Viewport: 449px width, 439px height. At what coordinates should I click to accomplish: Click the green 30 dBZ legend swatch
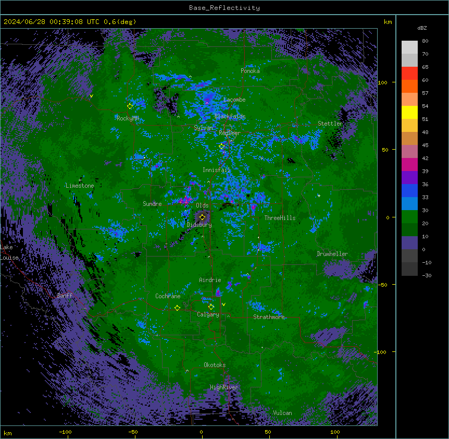click(409, 217)
